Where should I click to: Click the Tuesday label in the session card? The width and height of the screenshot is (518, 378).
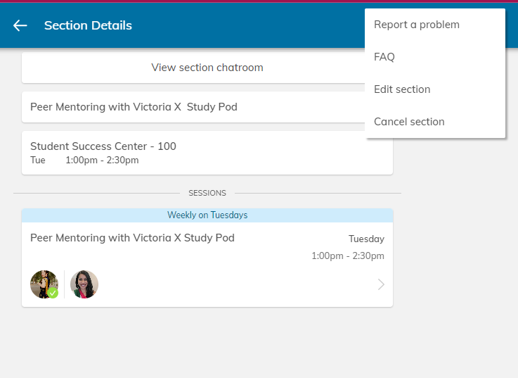tap(366, 239)
